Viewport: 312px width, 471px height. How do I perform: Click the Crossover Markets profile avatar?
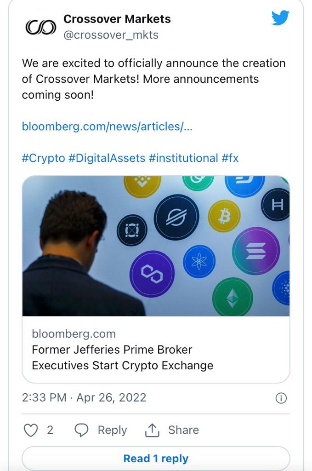[40, 27]
